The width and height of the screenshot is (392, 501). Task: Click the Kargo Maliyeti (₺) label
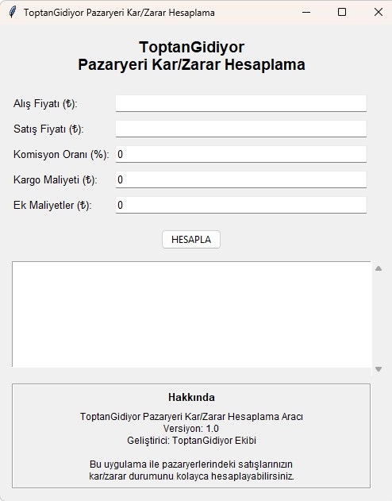click(56, 180)
